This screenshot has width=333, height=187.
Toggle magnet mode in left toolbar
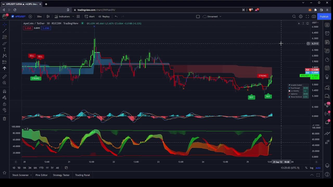click(x=4, y=91)
